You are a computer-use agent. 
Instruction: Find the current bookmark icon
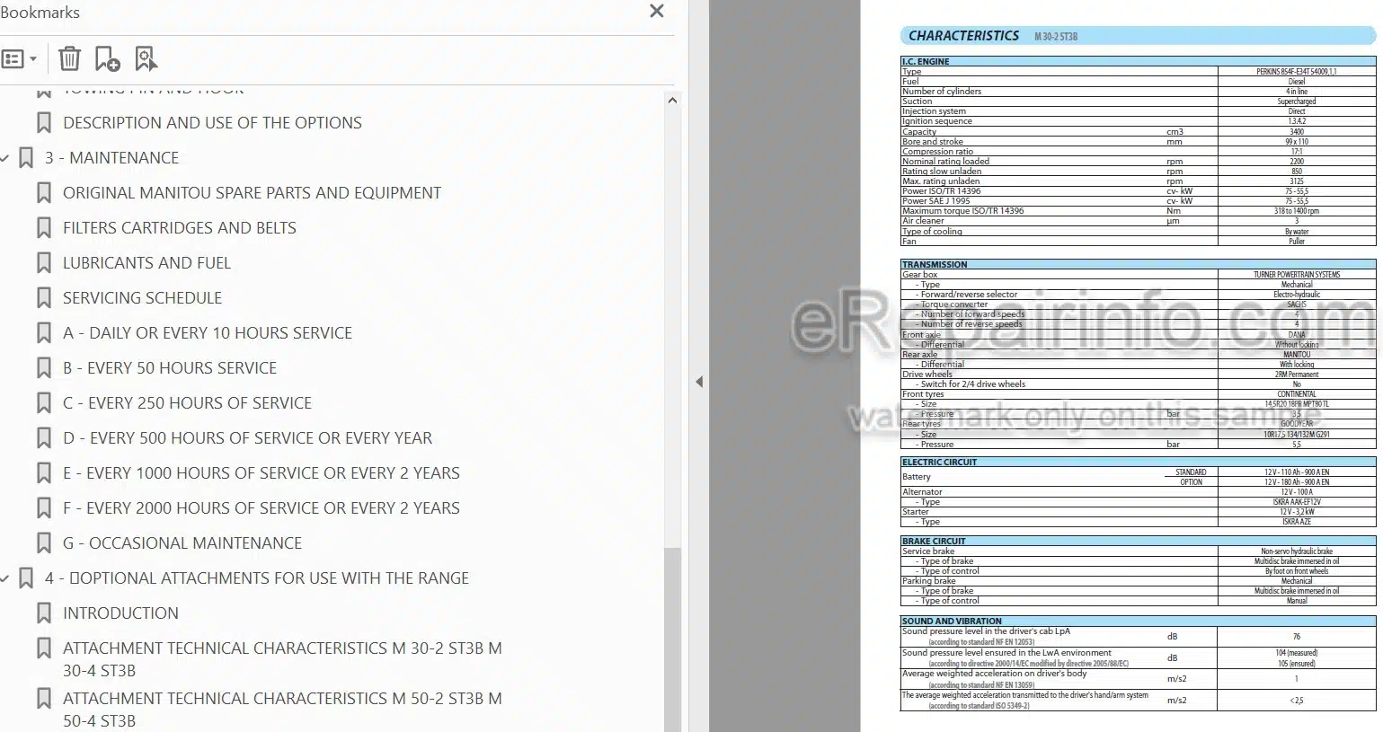pyautogui.click(x=146, y=59)
